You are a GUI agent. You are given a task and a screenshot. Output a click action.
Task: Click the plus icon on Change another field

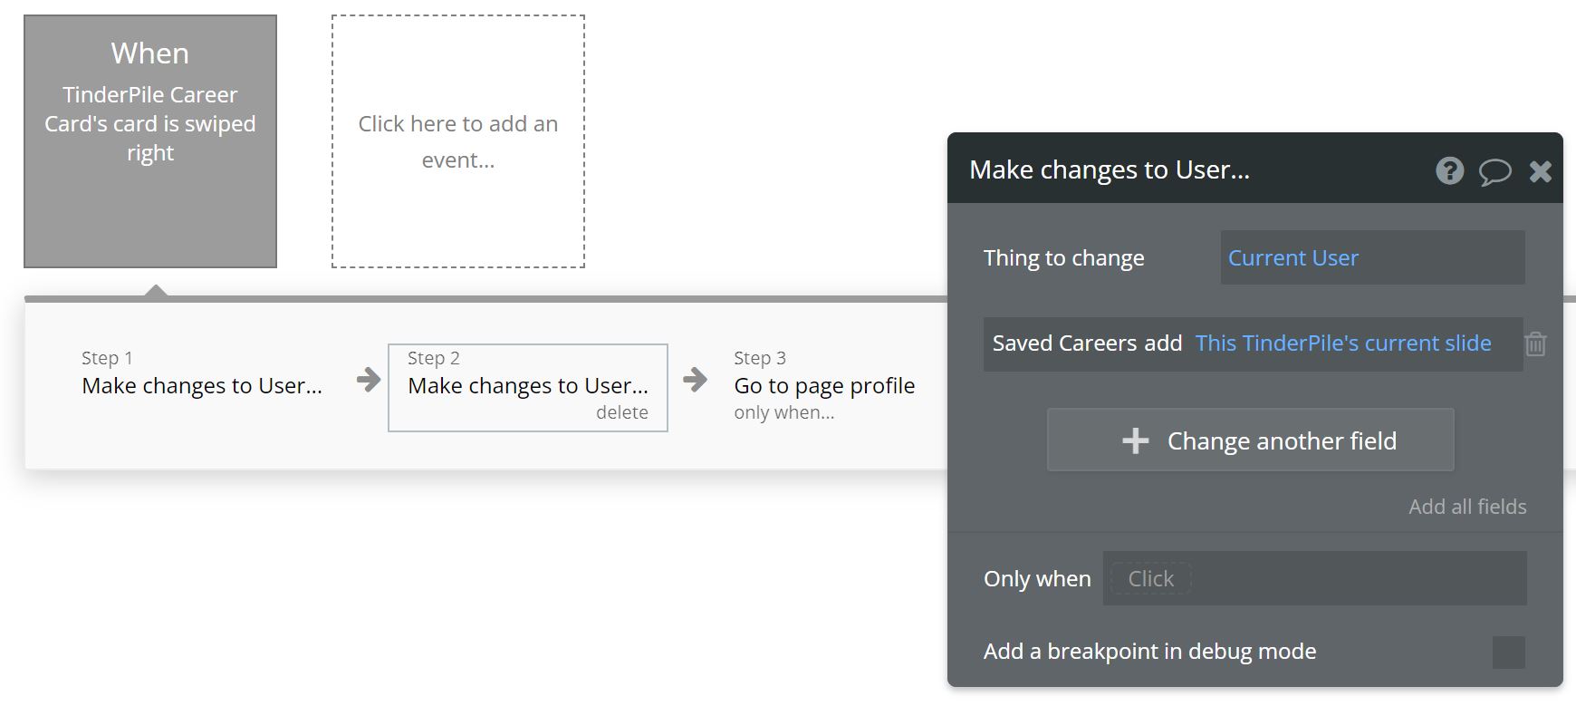pyautogui.click(x=1135, y=440)
